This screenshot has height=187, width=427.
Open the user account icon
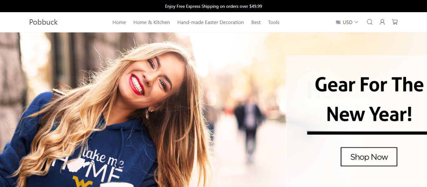coord(382,22)
